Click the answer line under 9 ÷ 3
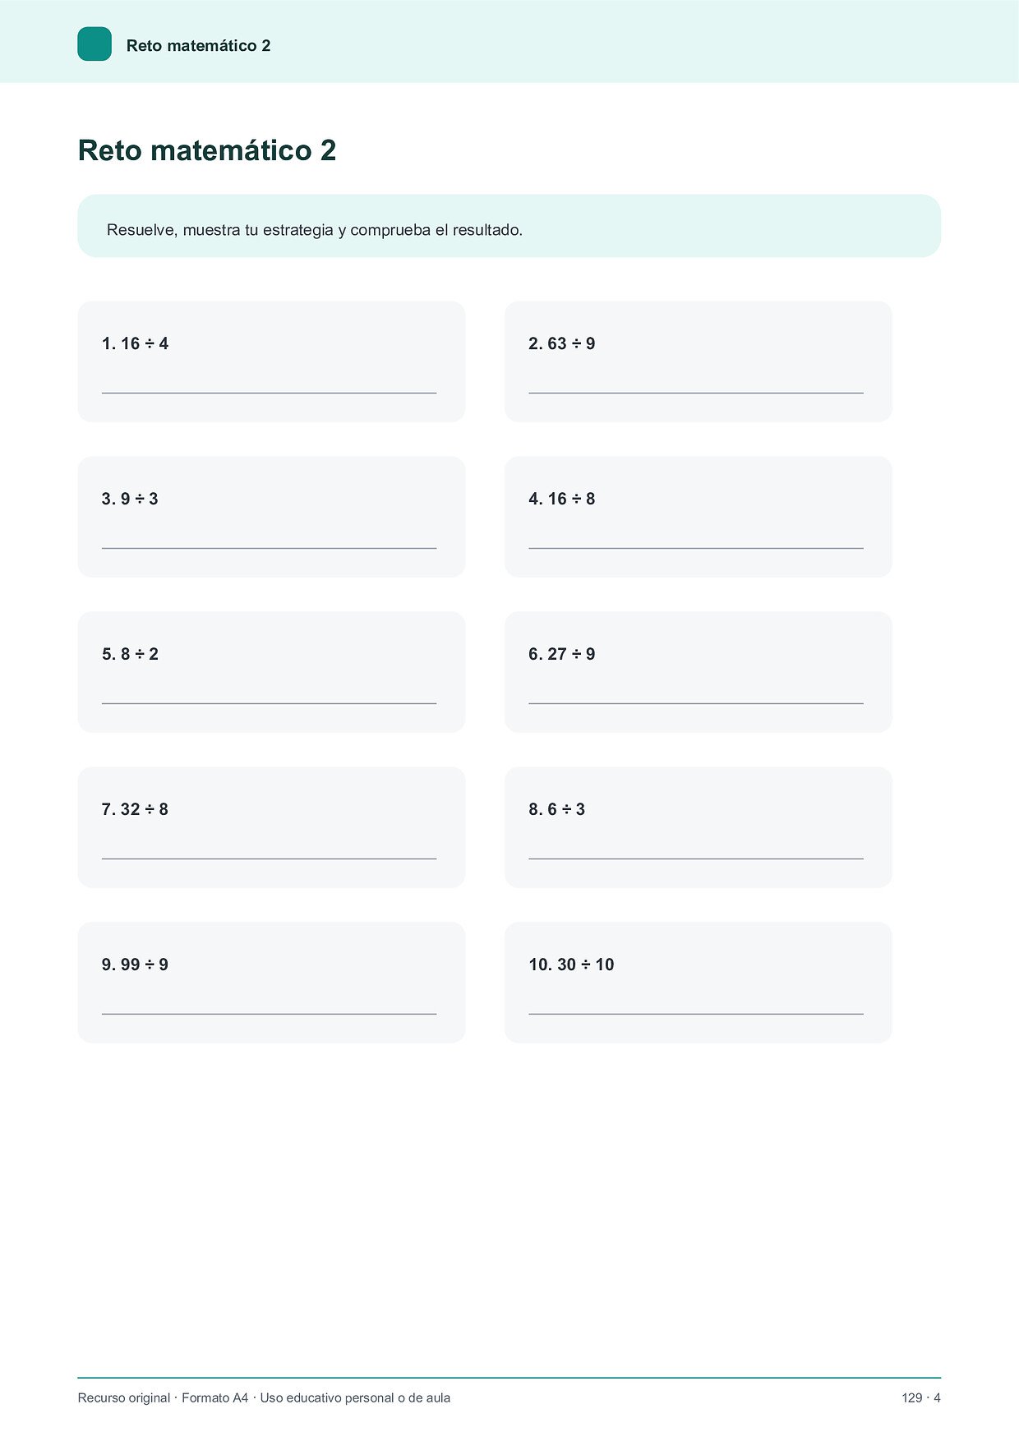Image resolution: width=1019 pixels, height=1441 pixels. 269,548
